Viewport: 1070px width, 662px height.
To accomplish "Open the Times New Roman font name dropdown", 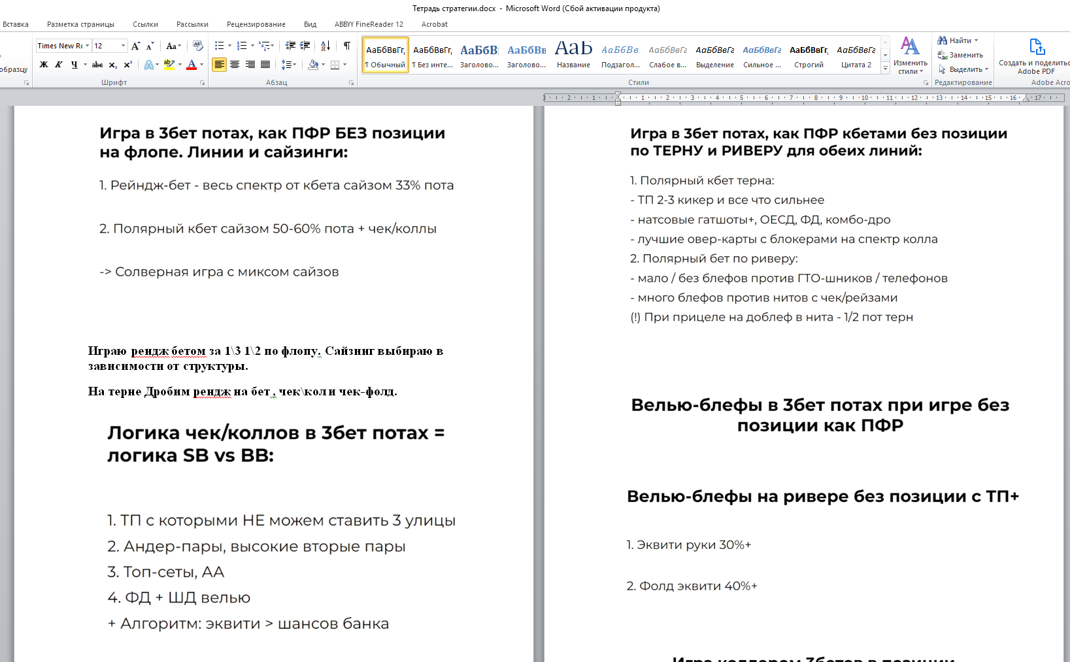I will (88, 46).
